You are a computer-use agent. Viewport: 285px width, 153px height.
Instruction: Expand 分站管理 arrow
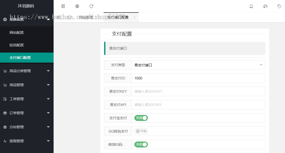tap(48, 127)
